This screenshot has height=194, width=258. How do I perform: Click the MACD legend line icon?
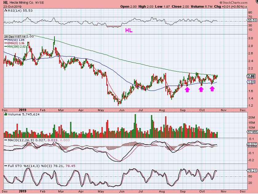(6, 140)
